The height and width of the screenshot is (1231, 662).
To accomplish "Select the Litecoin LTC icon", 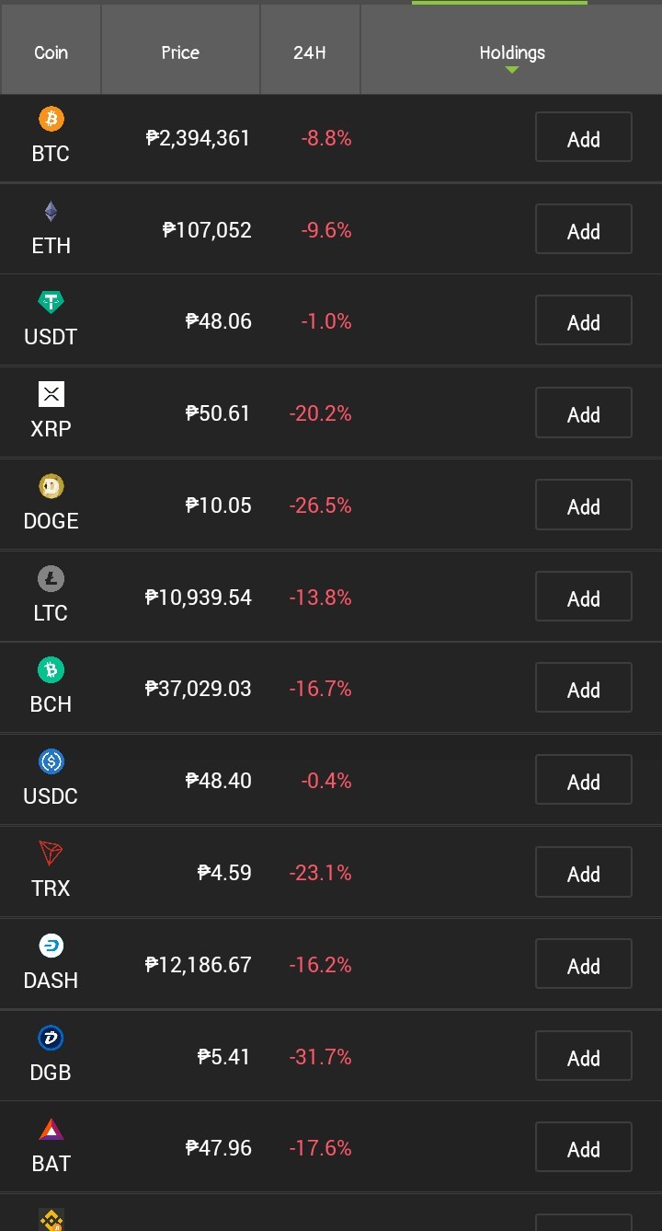I will (x=51, y=578).
